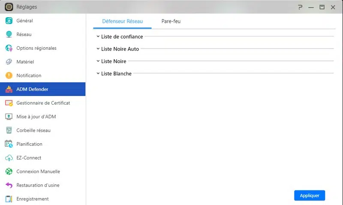This screenshot has width=343, height=205.
Task: Open the EZ-Connect label
Action: pos(29,158)
